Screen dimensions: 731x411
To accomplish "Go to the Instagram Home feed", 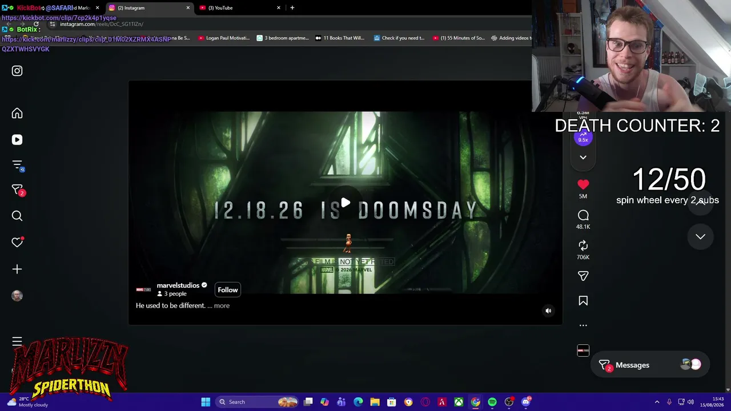I will coord(17,113).
